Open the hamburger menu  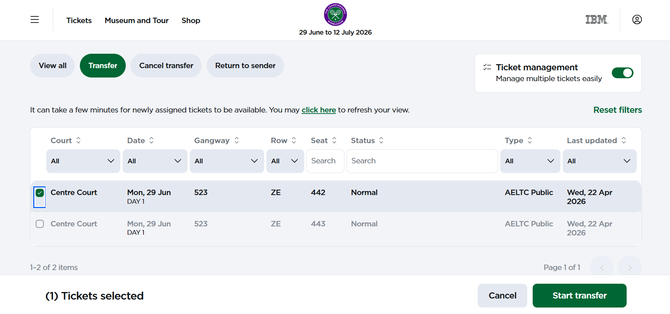[35, 19]
